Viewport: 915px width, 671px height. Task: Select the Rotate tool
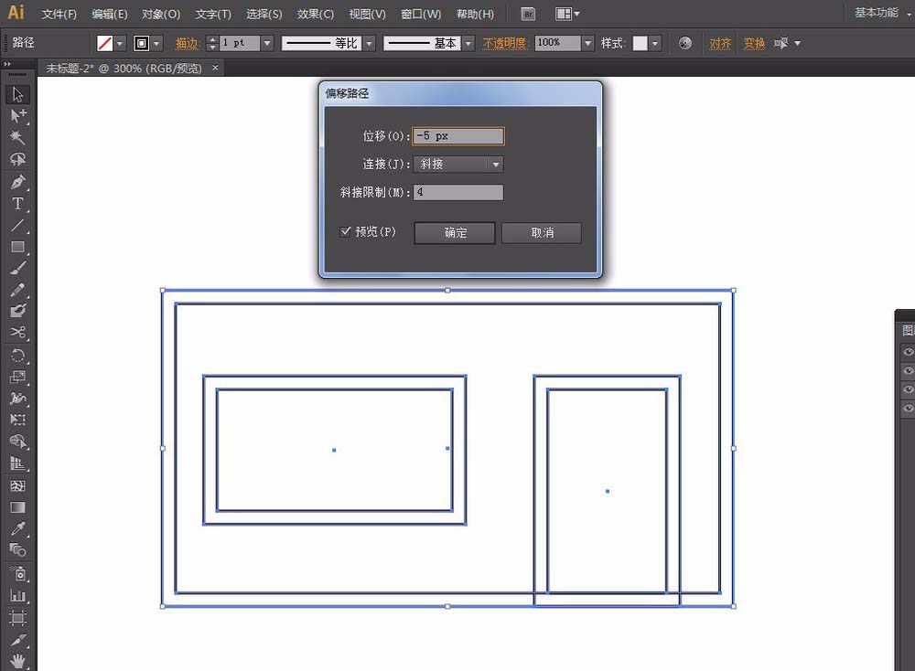pyautogui.click(x=17, y=355)
